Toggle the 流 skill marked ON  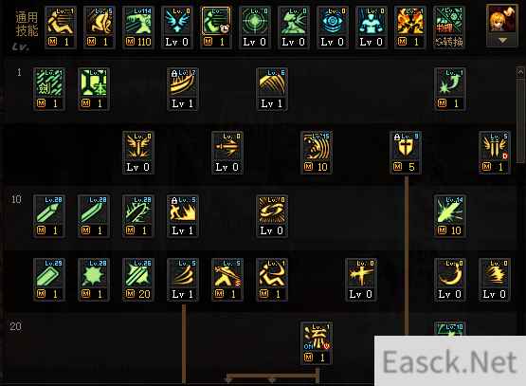317,343
